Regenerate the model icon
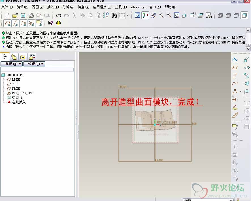 point(106,15)
